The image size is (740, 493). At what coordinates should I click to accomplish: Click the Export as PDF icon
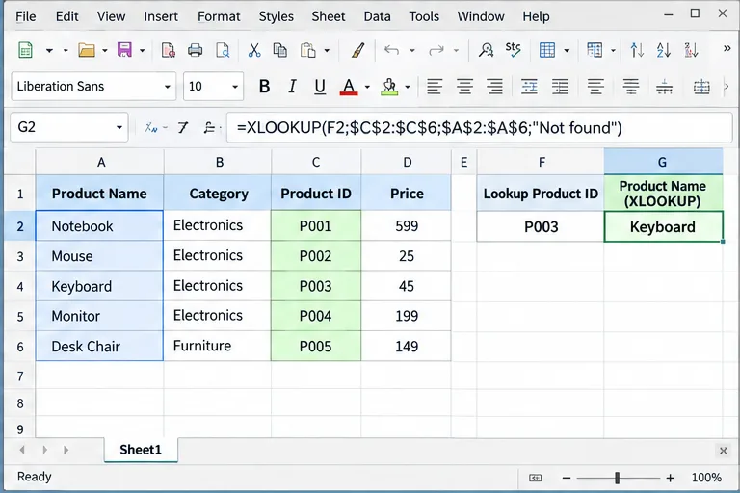click(168, 50)
